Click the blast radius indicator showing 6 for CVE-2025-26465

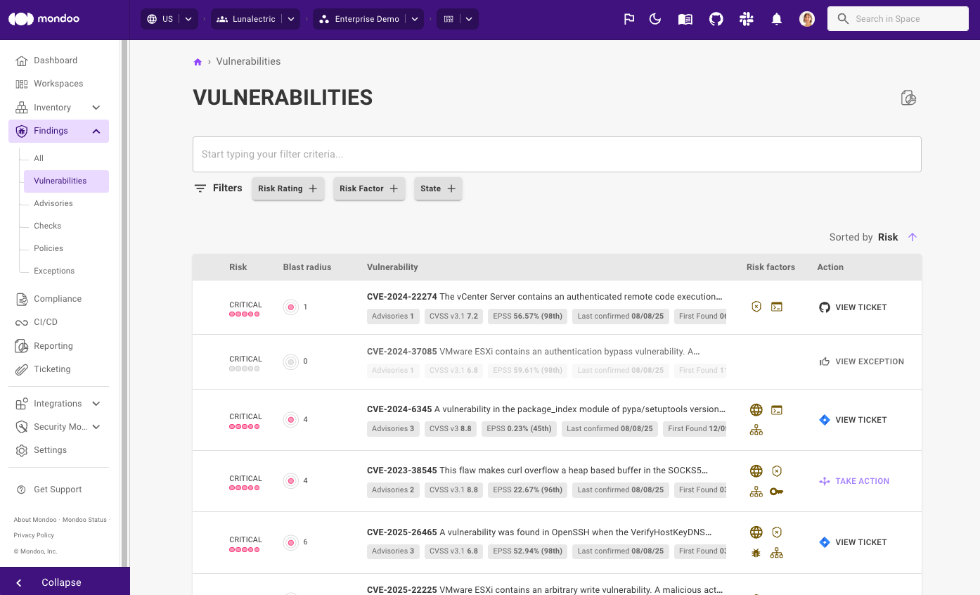click(291, 542)
